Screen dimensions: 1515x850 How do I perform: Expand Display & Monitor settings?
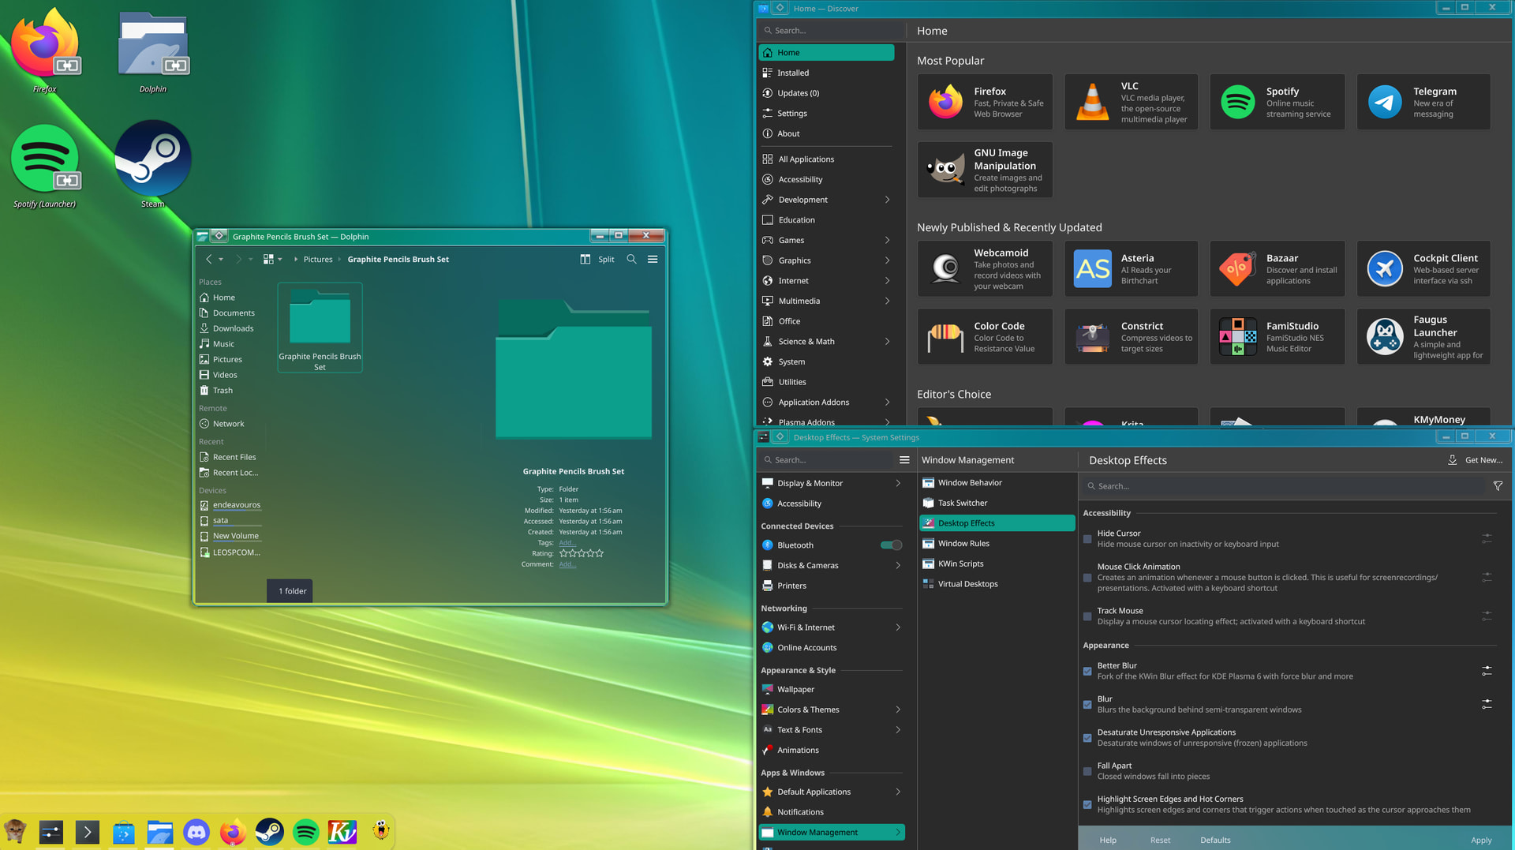897,483
